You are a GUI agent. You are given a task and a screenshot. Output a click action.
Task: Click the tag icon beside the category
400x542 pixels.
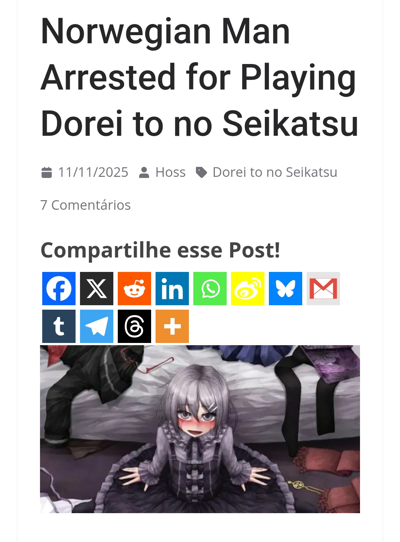click(201, 172)
